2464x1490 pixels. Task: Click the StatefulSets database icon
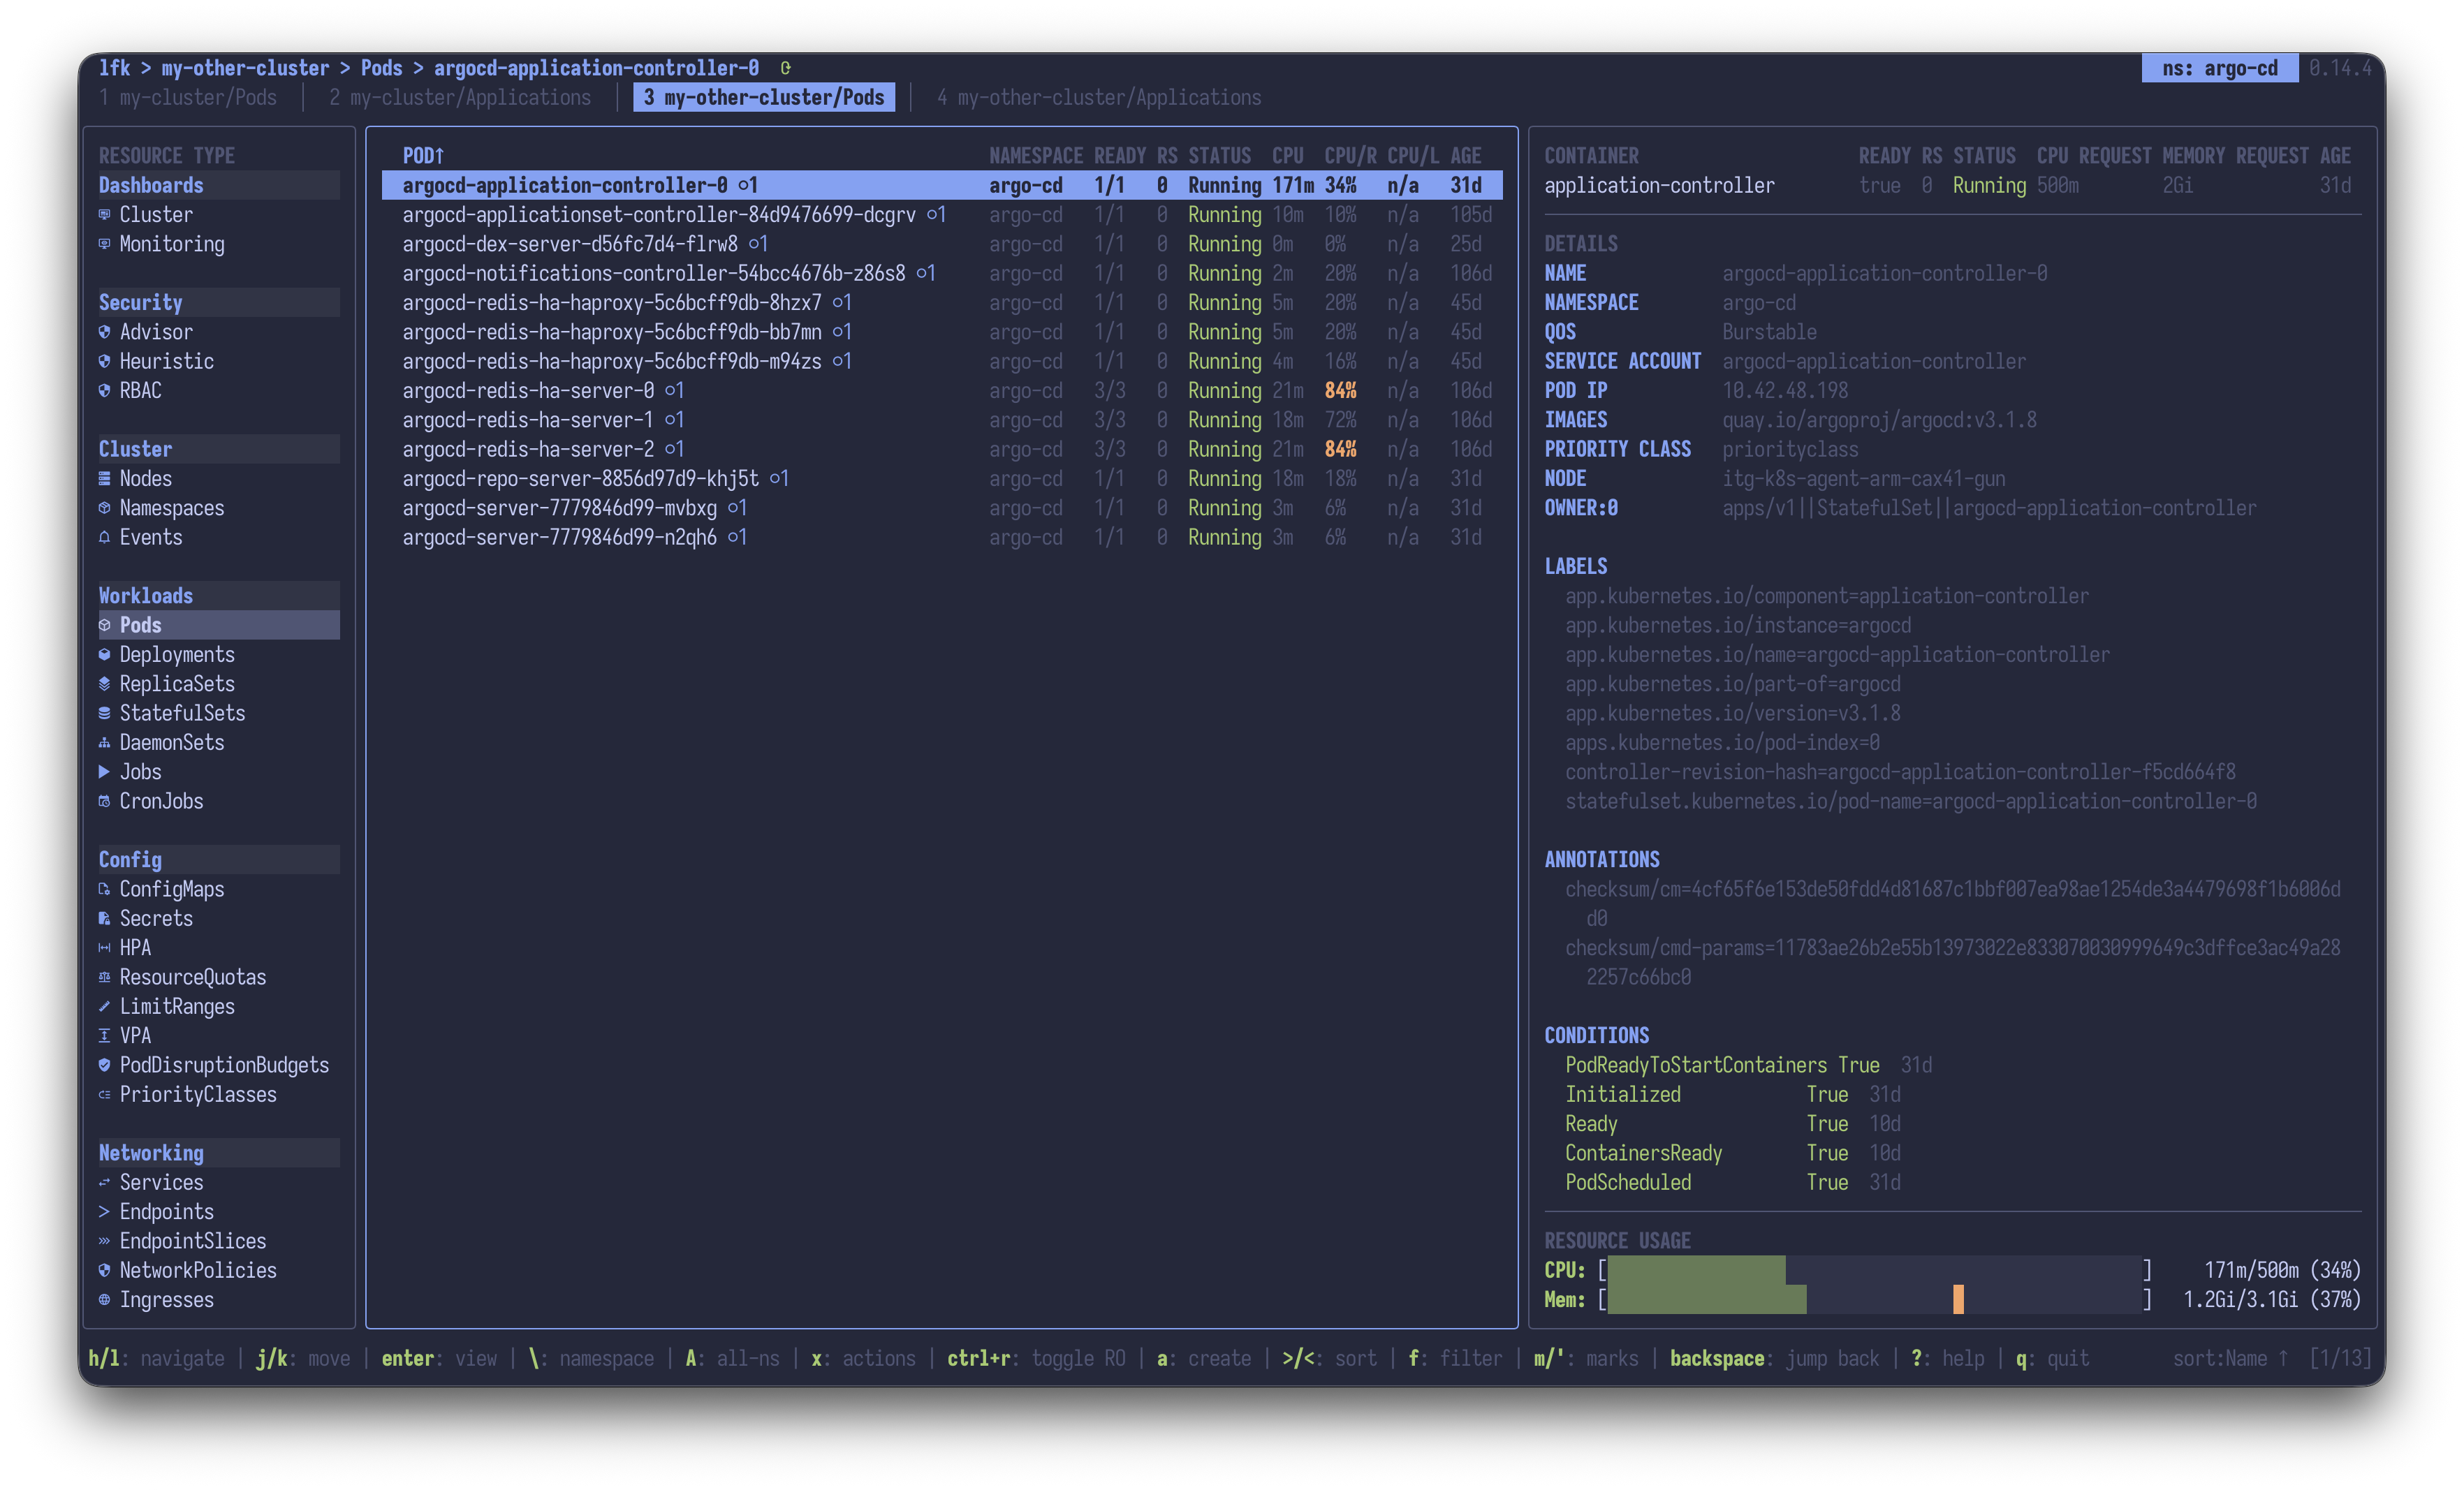pyautogui.click(x=104, y=713)
